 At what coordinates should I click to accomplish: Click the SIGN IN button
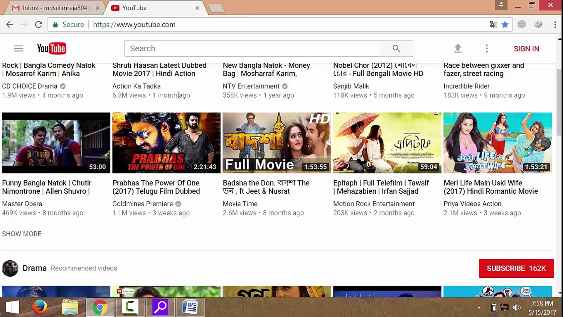[x=526, y=48]
